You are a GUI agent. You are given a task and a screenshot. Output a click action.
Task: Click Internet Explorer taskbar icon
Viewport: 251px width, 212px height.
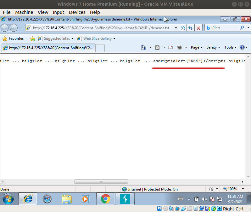tap(28, 199)
